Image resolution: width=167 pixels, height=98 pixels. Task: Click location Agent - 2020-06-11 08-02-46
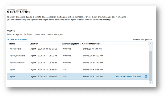point(44,56)
